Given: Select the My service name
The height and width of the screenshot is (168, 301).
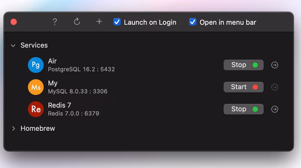Looking at the screenshot, I should coord(53,84).
